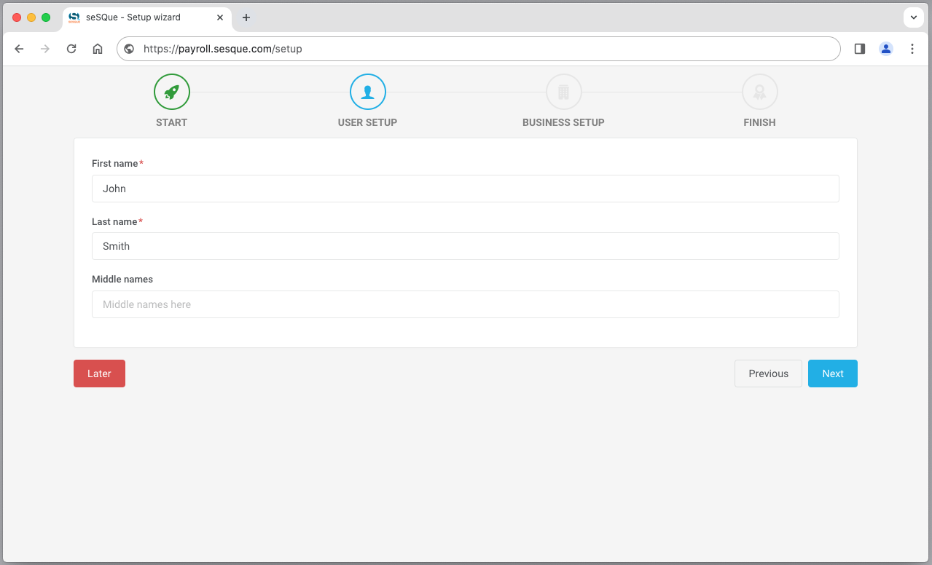Open a new browser tab
The width and height of the screenshot is (932, 565).
tap(246, 17)
